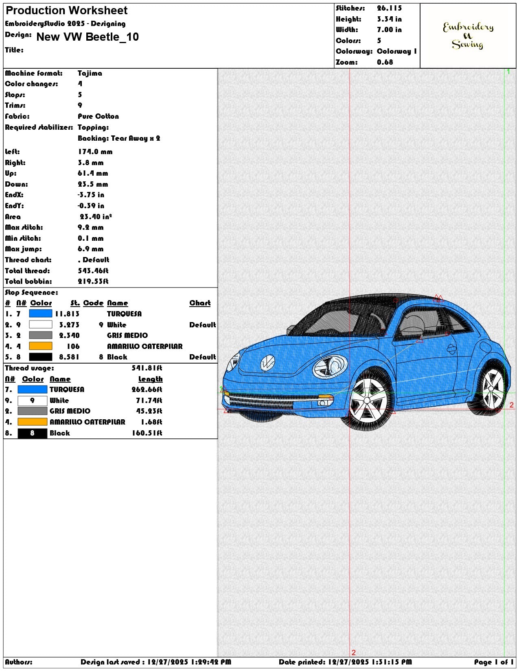This screenshot has height=671, width=519.
Task: Click the EndX value -3.75 in
Action: 91,195
